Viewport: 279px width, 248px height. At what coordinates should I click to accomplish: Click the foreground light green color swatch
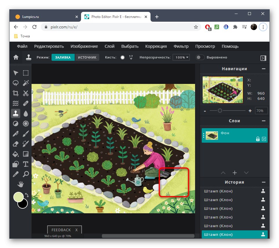[x=18, y=197]
